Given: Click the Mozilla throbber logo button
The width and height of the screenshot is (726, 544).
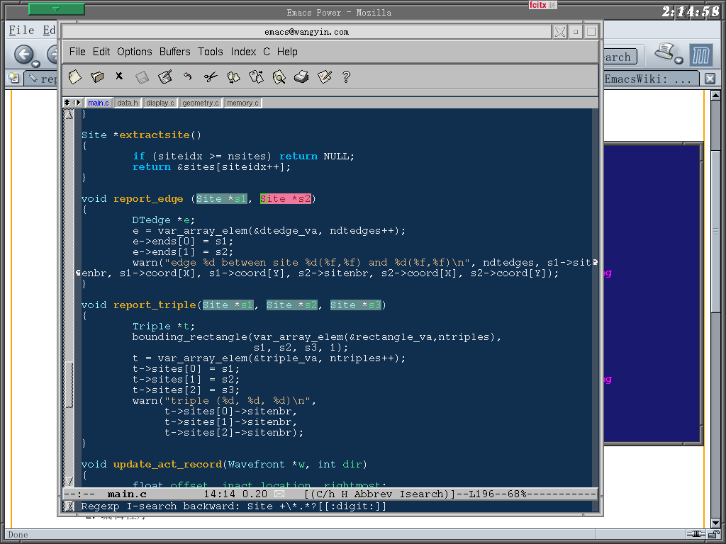Looking at the screenshot, I should coord(702,55).
